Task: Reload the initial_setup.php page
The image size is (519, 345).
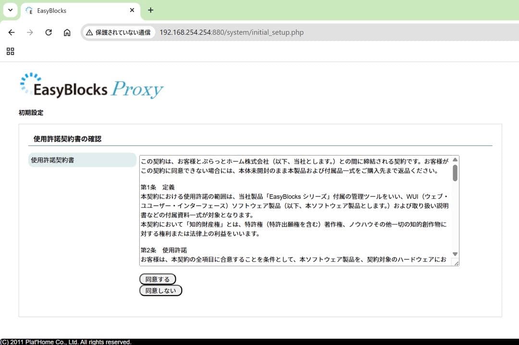Action: pos(48,32)
